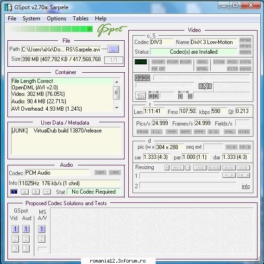Click the green progress bar
This screenshot has height=264, width=264.
(51, 29)
